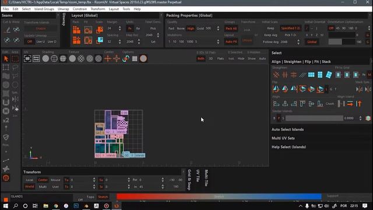Open the Unwrap menu
Image resolution: width=373 pixels, height=210 pixels.
point(64,9)
